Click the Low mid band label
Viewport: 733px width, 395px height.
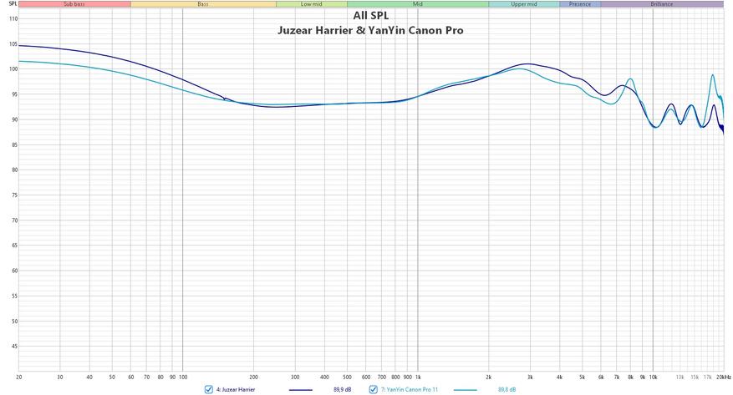(312, 4)
